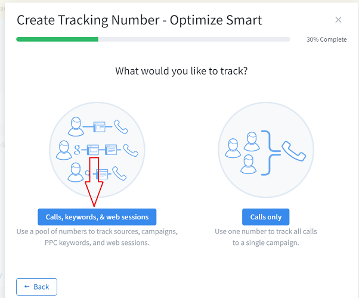Go back using the Back button

[x=36, y=287]
